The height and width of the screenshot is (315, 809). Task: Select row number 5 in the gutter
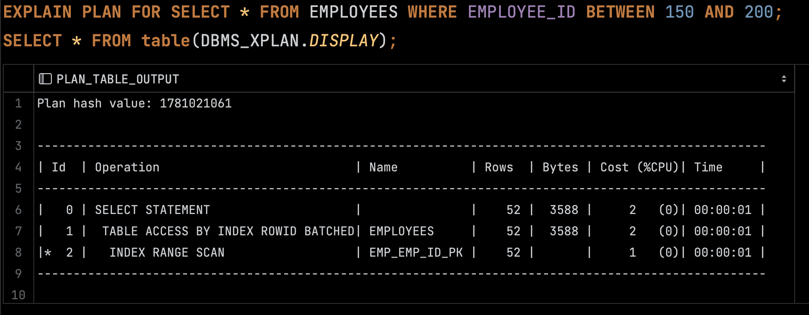19,189
